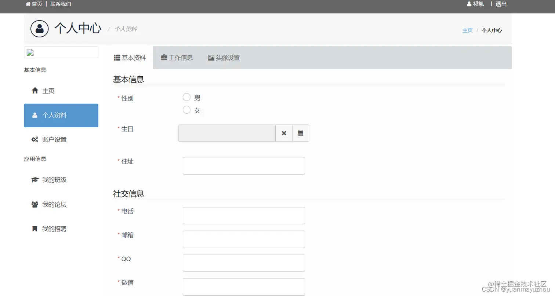Screen dimensions: 555x296
Task: Open 我的班级 in the sidebar menu
Action: click(61, 180)
